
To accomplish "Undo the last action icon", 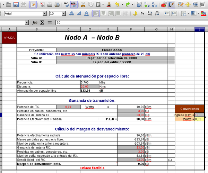I will (x=117, y=4).
